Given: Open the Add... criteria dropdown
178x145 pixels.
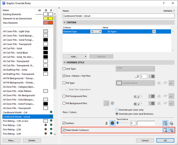Looking at the screenshot, I should pyautogui.click(x=75, y=57).
